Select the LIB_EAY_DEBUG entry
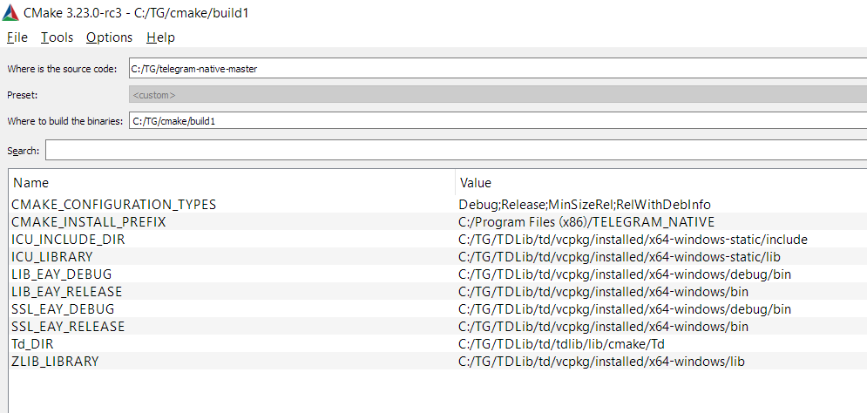This screenshot has height=413, width=867. click(x=61, y=274)
